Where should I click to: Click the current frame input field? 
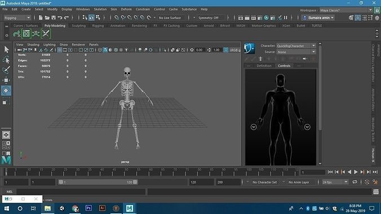click(313, 172)
